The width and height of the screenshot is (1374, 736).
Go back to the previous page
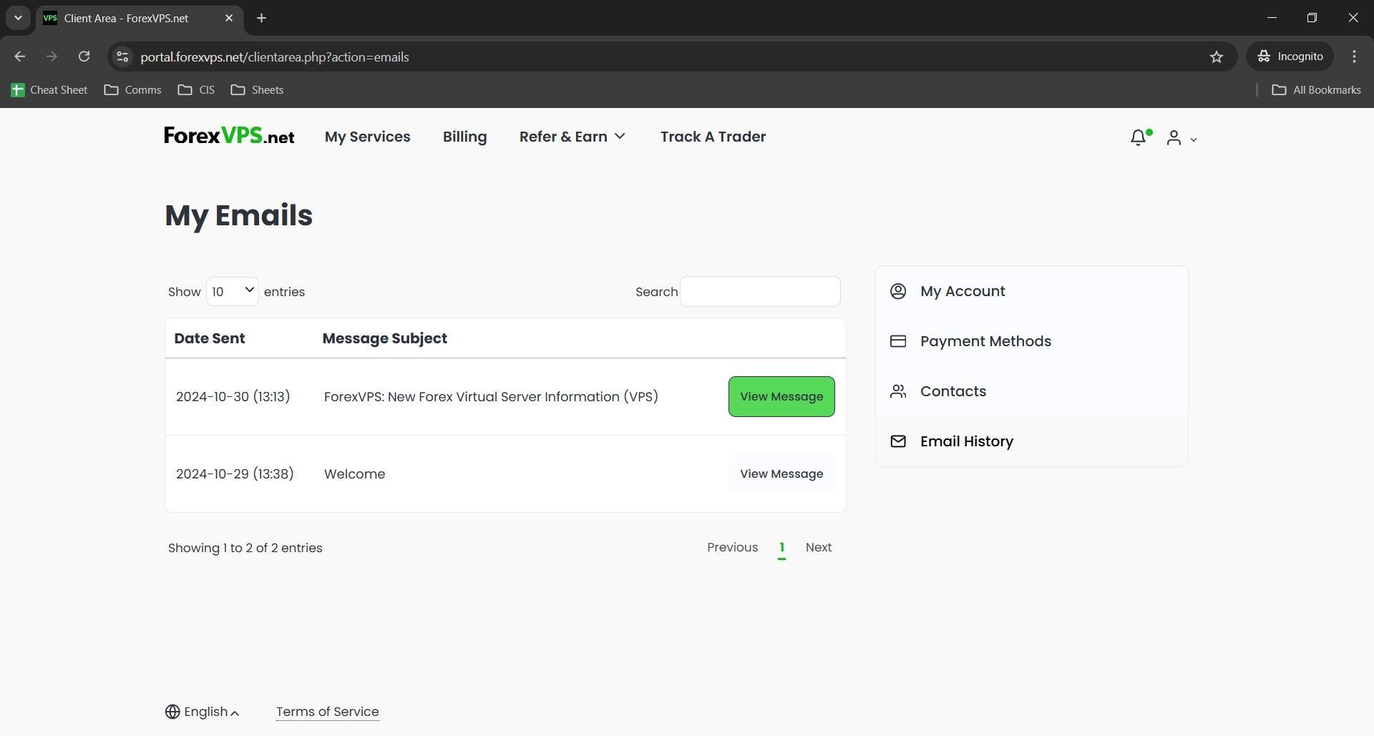pyautogui.click(x=19, y=57)
